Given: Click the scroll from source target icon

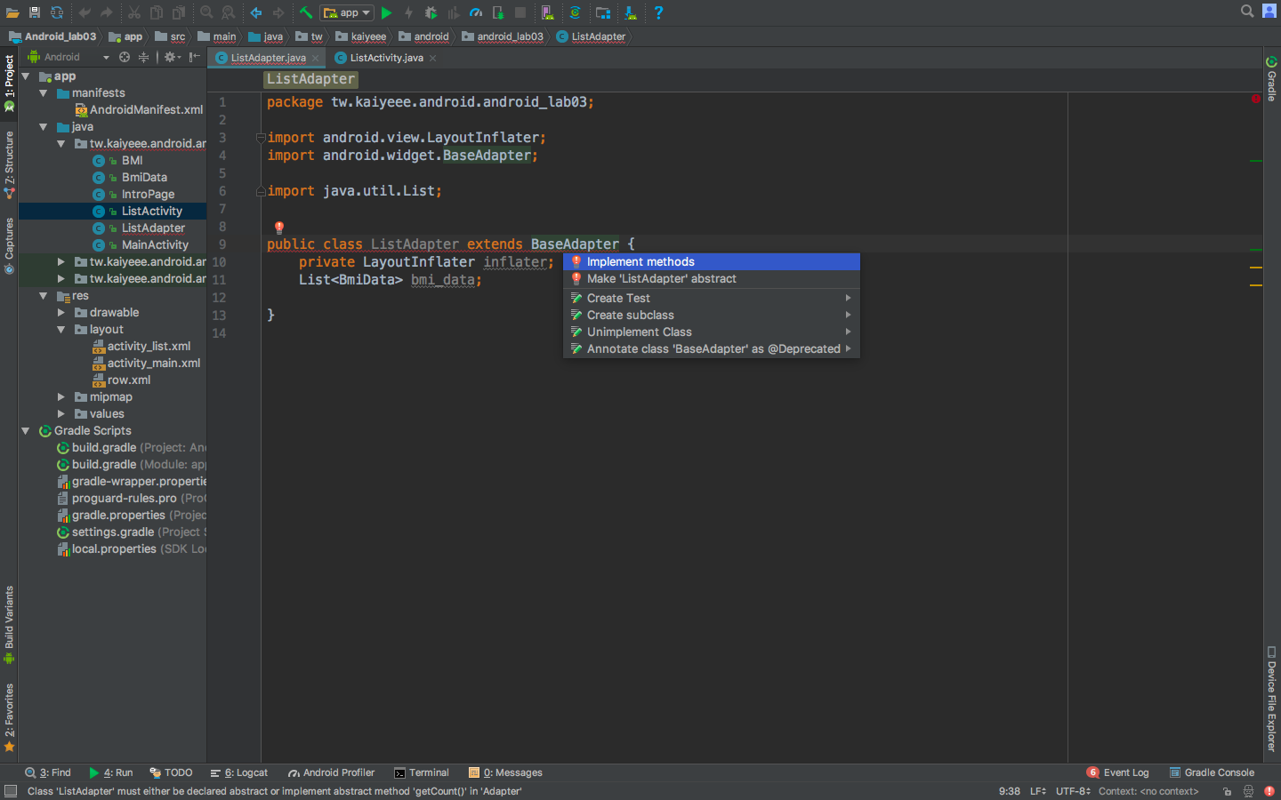Looking at the screenshot, I should coord(125,57).
